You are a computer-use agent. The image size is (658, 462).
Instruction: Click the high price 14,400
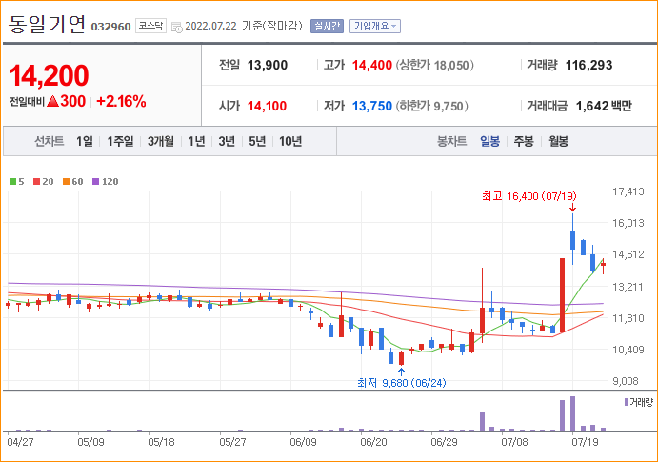point(371,65)
